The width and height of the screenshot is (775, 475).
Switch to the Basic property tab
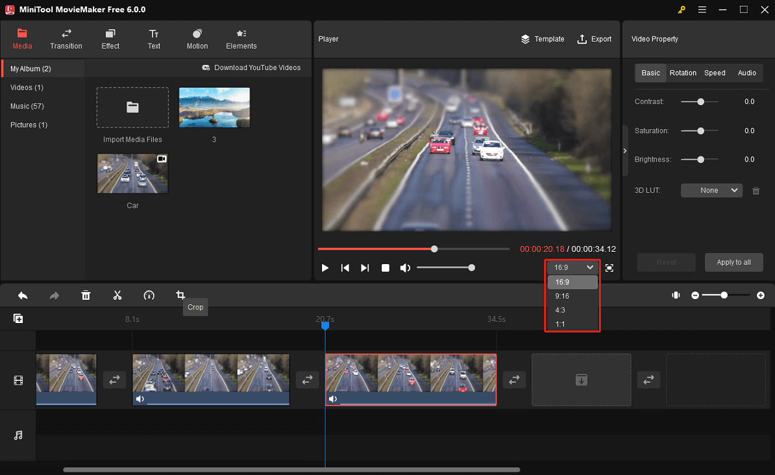(x=650, y=73)
